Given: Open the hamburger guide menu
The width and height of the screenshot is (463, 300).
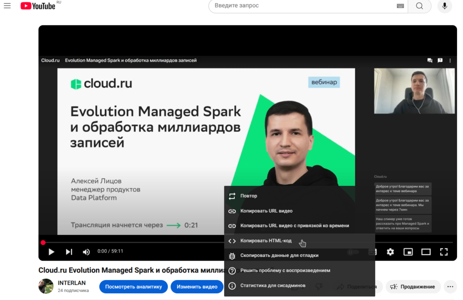Looking at the screenshot, I should click(x=7, y=6).
